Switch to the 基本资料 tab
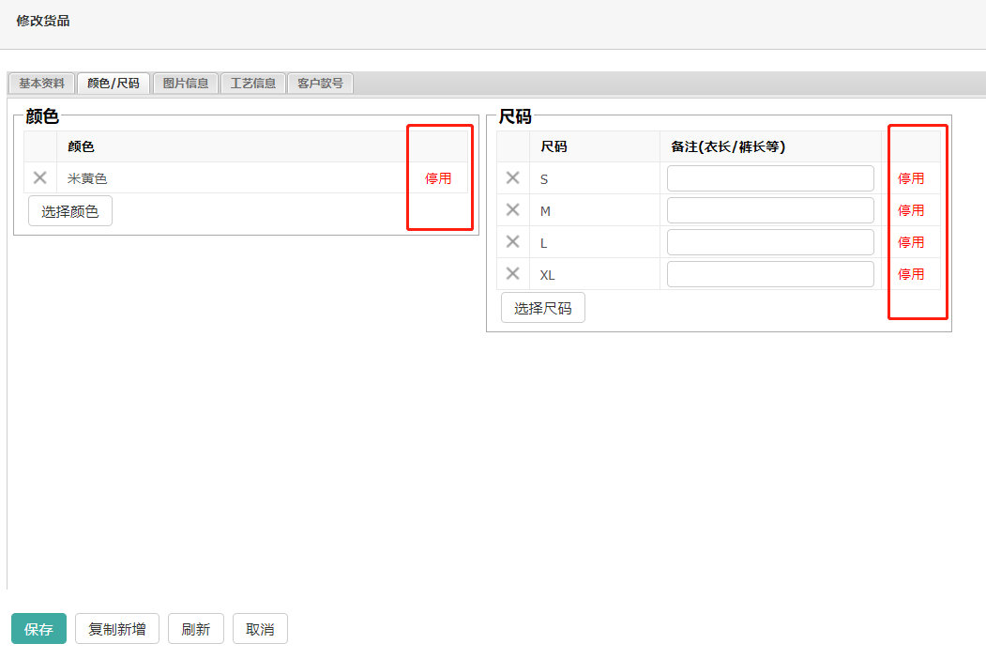This screenshot has width=986, height=659. 42,84
